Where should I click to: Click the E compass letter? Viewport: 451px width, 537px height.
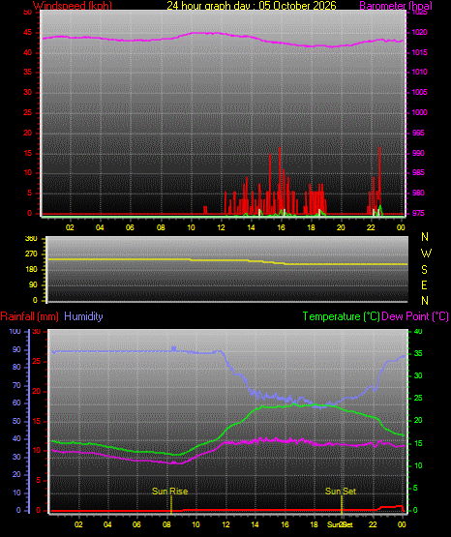click(x=424, y=284)
